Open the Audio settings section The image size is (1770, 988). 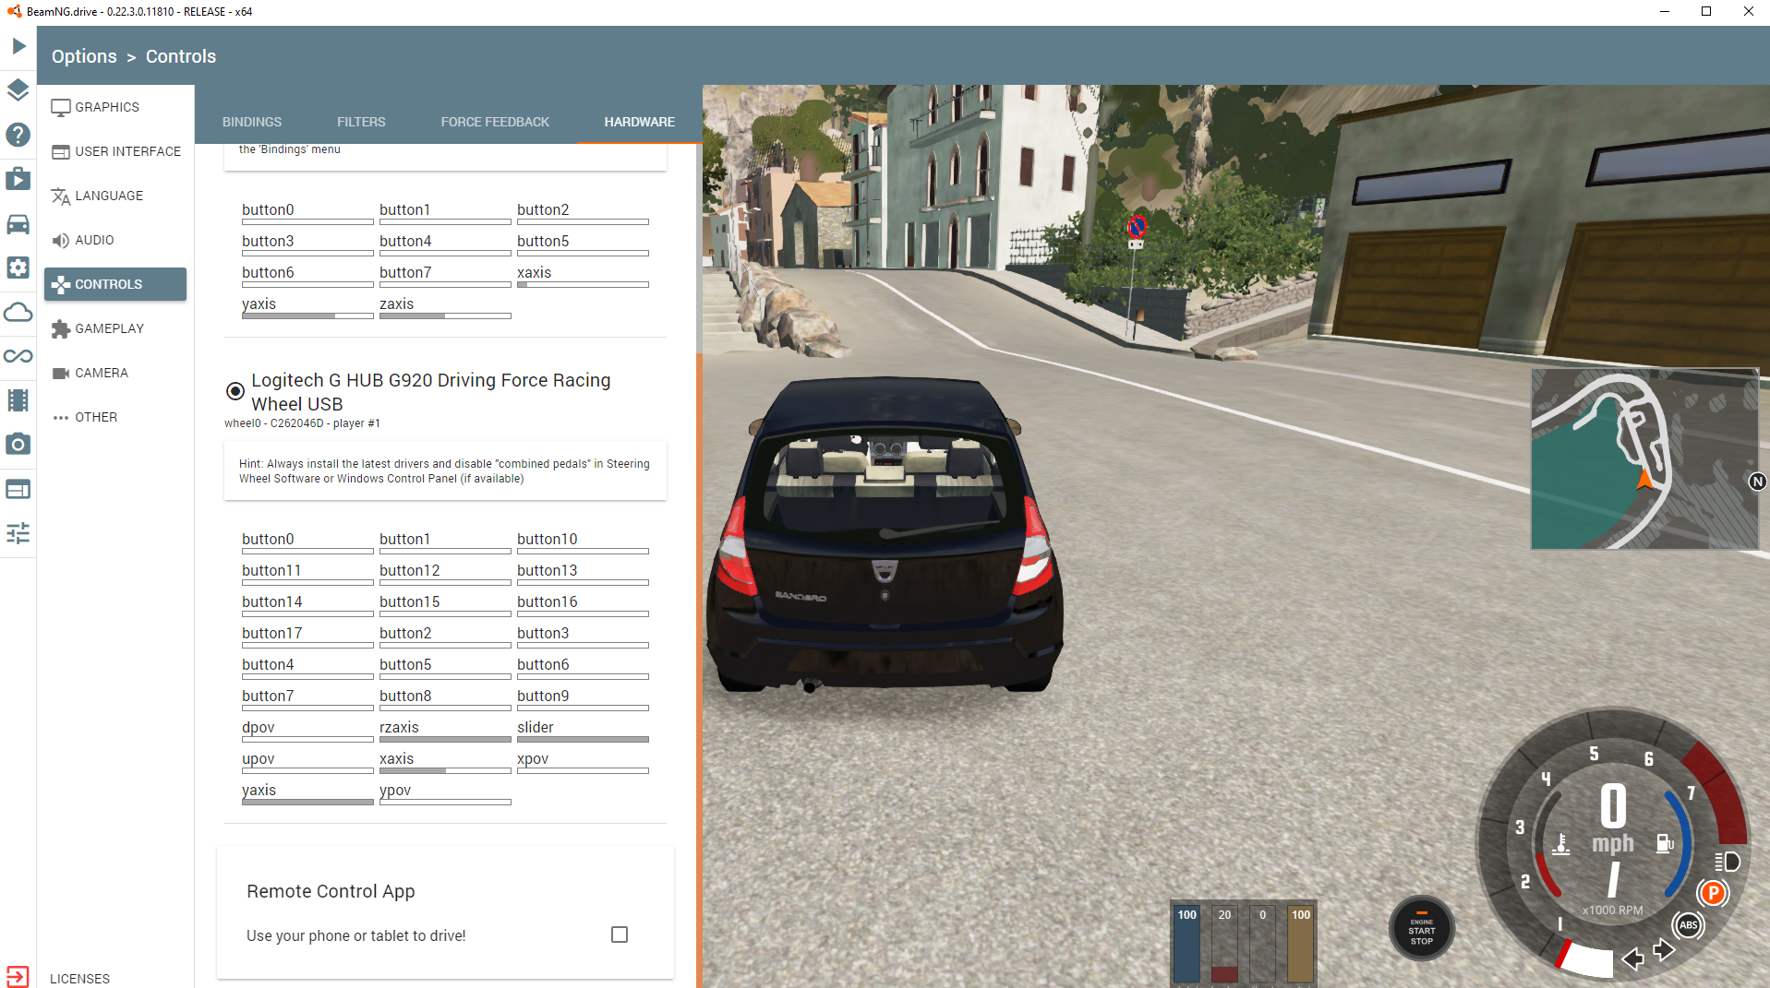(115, 240)
